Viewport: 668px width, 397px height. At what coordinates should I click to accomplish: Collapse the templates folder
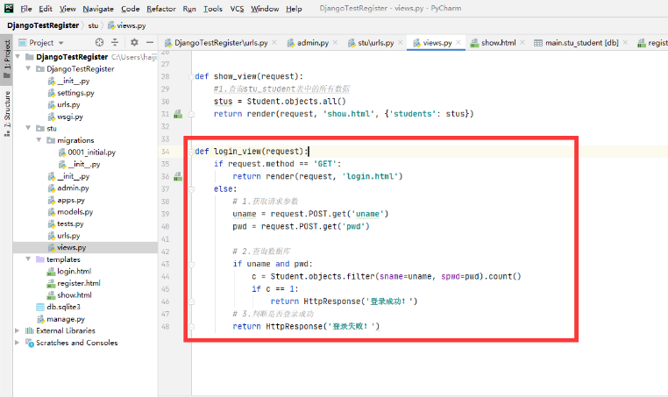(29, 259)
